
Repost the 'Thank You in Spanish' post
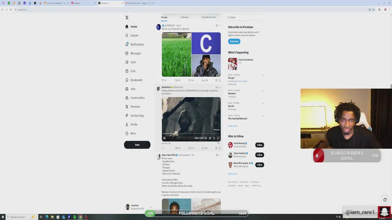176,80
